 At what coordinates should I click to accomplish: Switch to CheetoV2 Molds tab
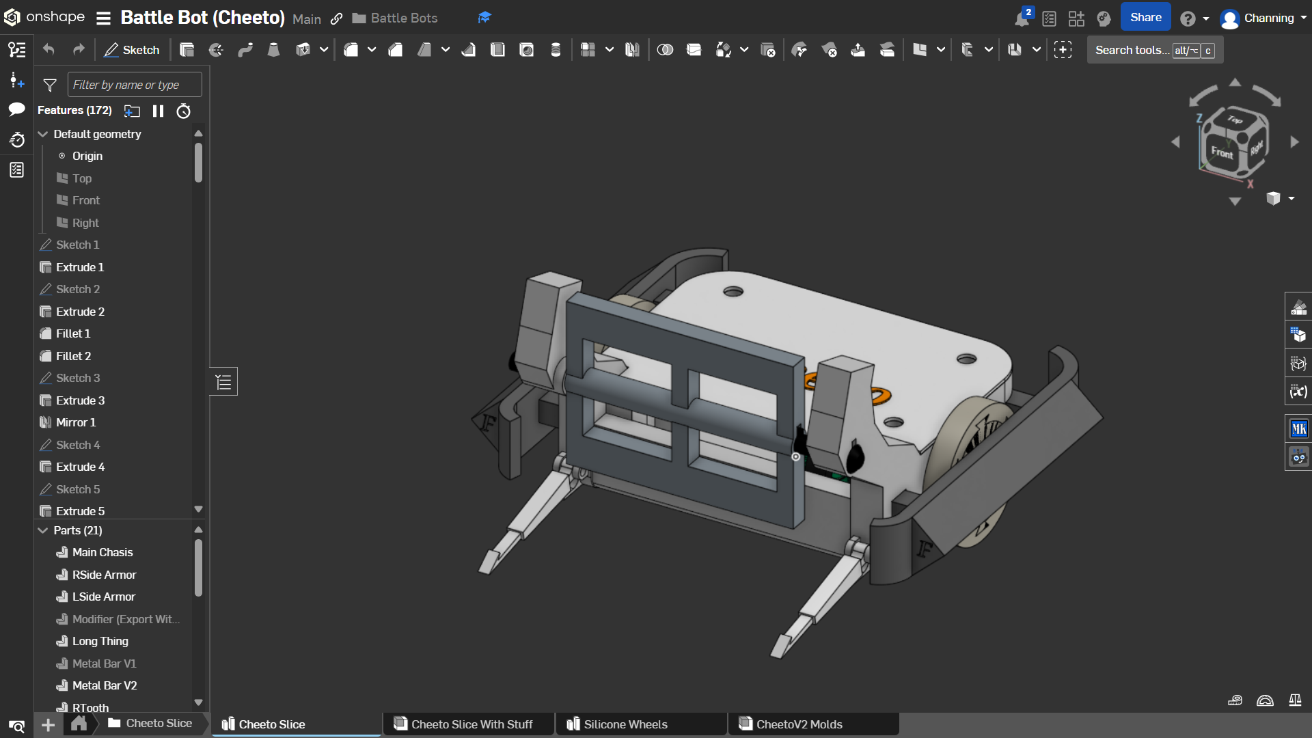[814, 724]
